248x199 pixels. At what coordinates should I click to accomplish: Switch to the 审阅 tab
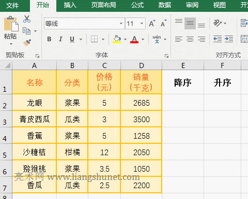pos(192,5)
